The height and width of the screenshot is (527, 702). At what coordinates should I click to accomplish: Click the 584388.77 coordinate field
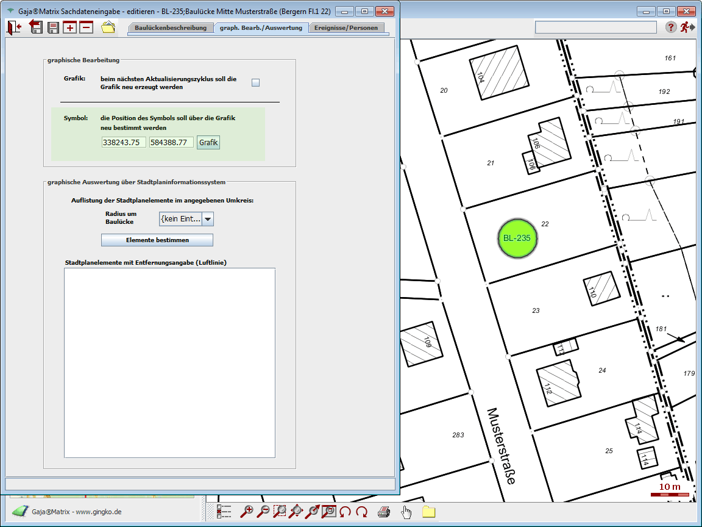pyautogui.click(x=171, y=142)
